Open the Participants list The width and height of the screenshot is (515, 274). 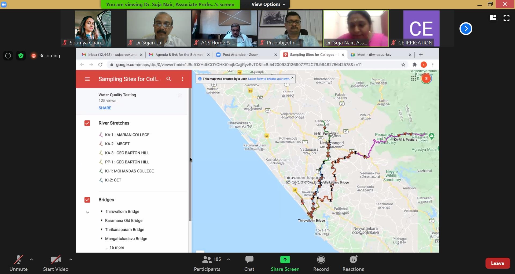tap(207, 263)
